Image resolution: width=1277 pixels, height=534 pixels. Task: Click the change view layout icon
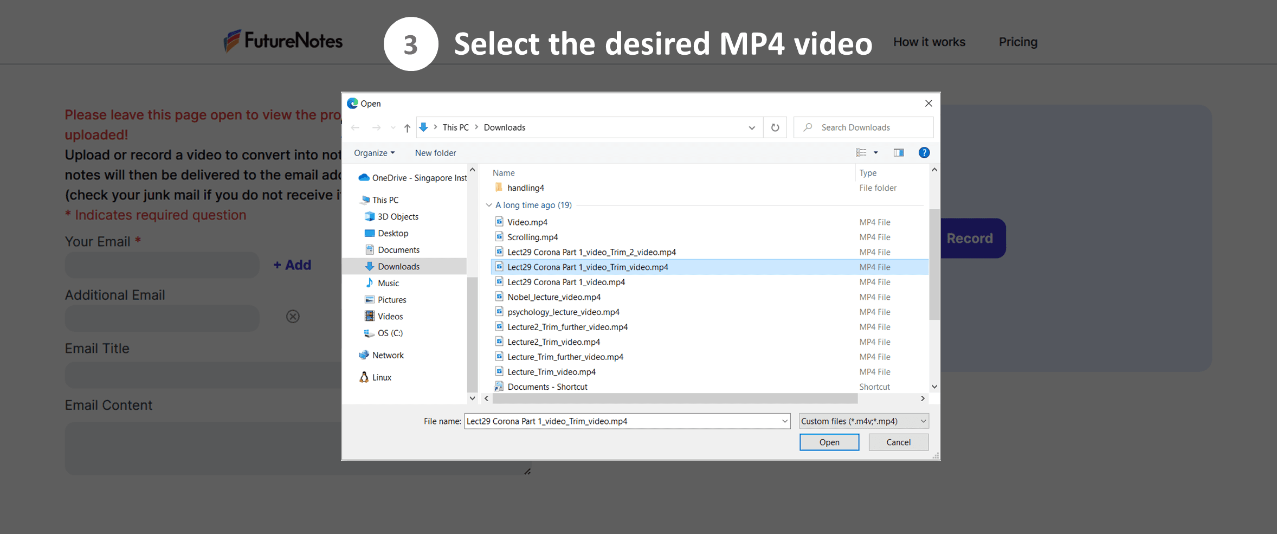tap(861, 153)
